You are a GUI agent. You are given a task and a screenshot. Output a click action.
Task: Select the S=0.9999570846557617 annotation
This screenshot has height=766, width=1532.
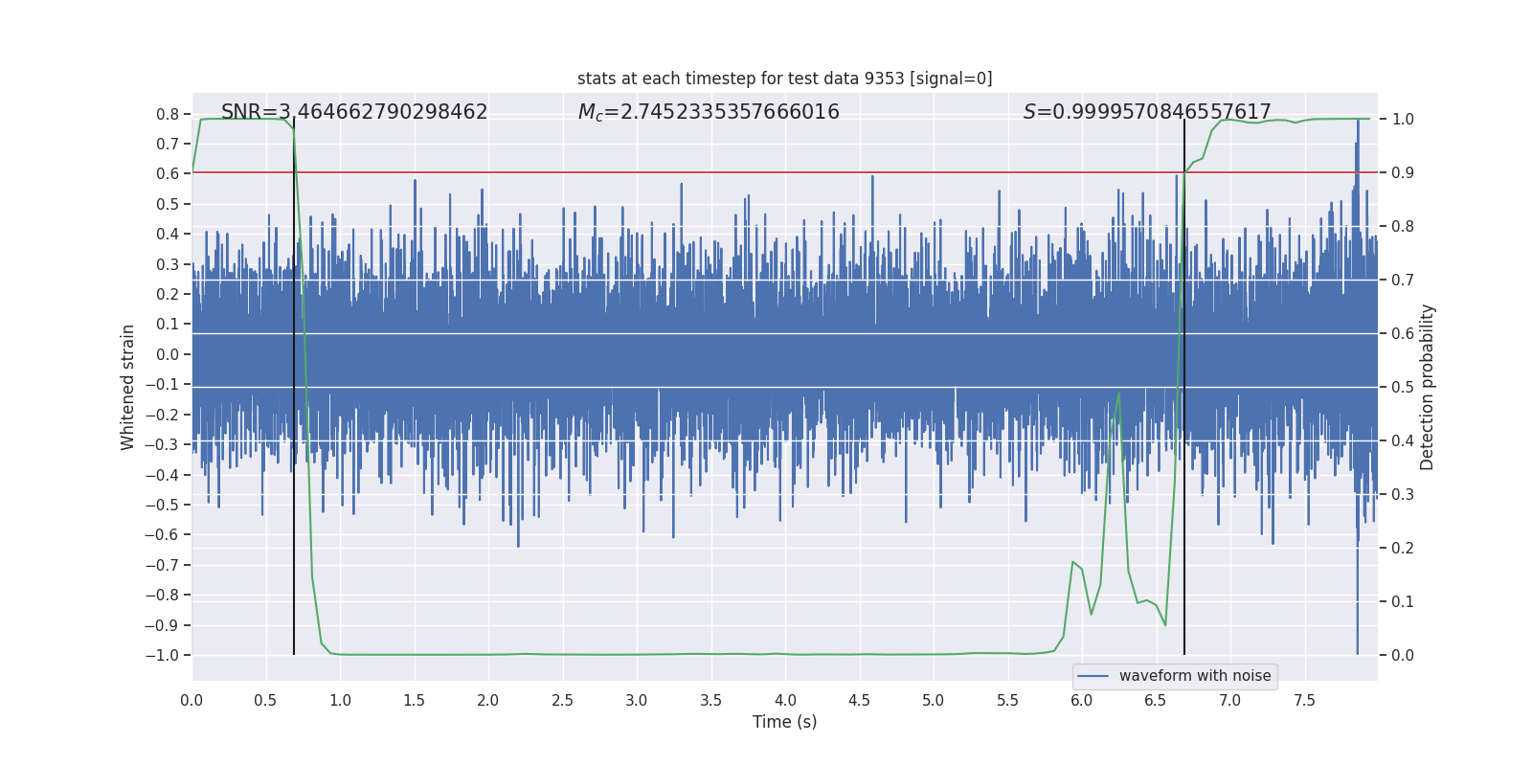(x=1147, y=112)
